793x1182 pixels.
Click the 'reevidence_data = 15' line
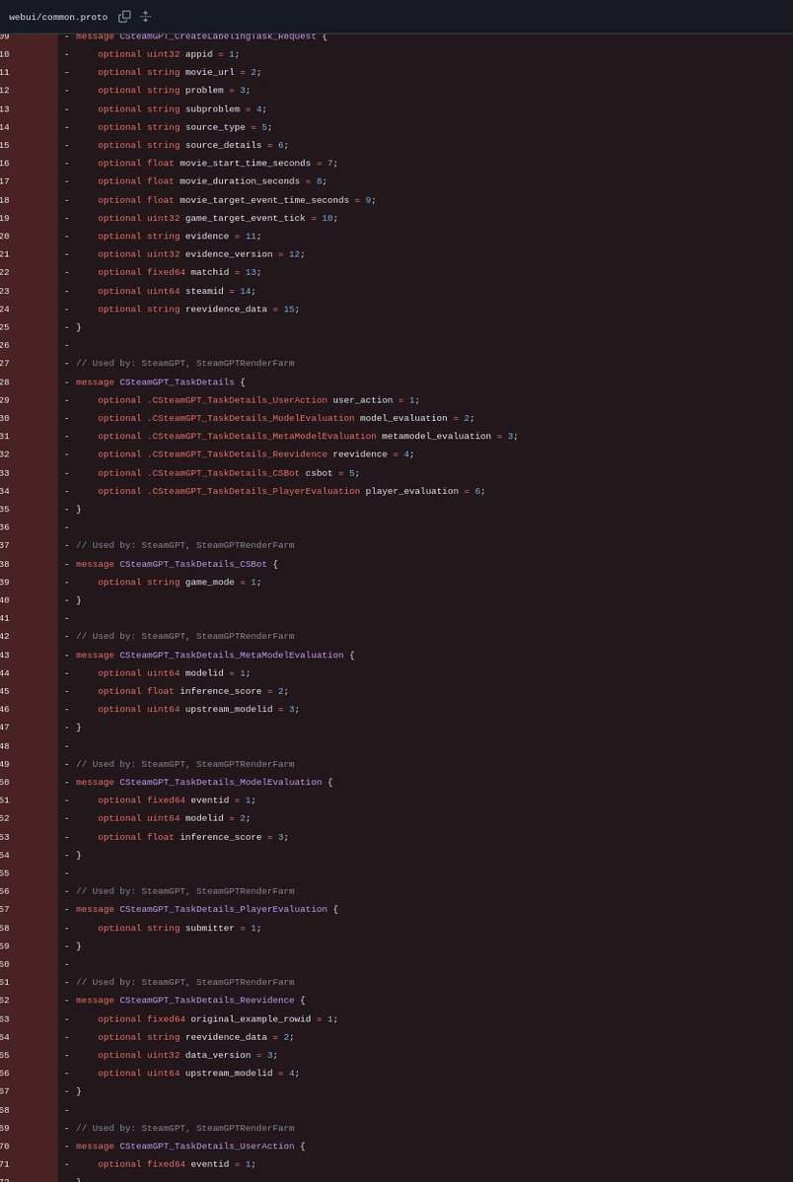pyautogui.click(x=198, y=310)
